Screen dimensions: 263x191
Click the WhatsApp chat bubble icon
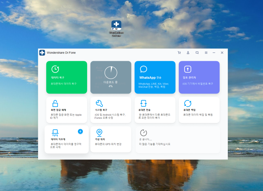pos(143,69)
